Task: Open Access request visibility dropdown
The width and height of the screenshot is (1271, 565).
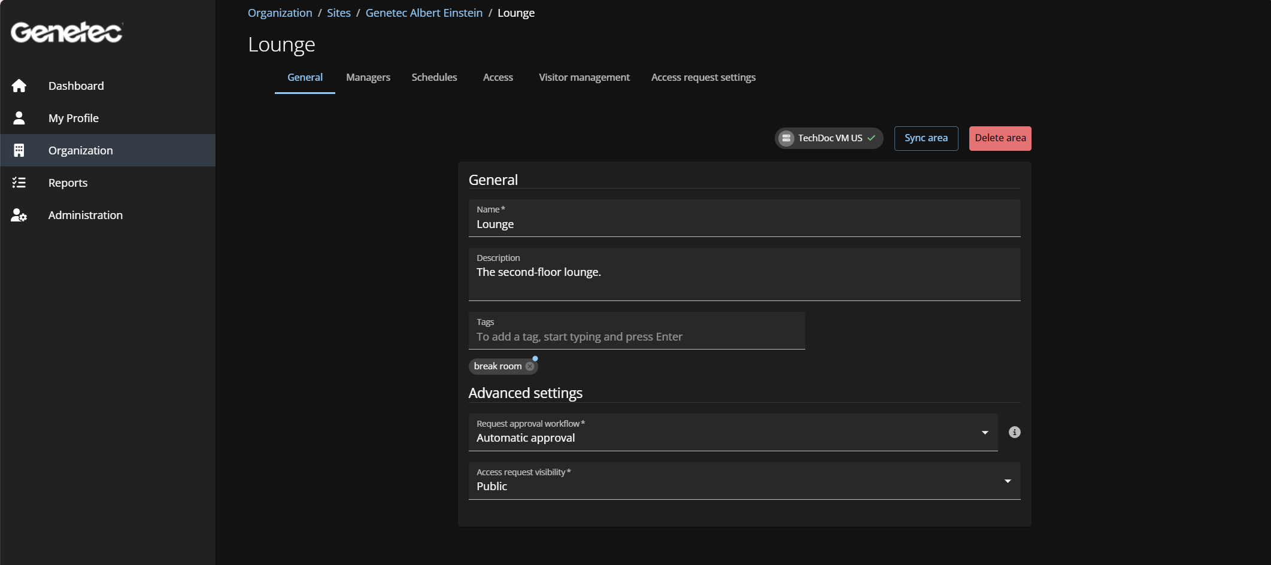Action: (x=1007, y=481)
